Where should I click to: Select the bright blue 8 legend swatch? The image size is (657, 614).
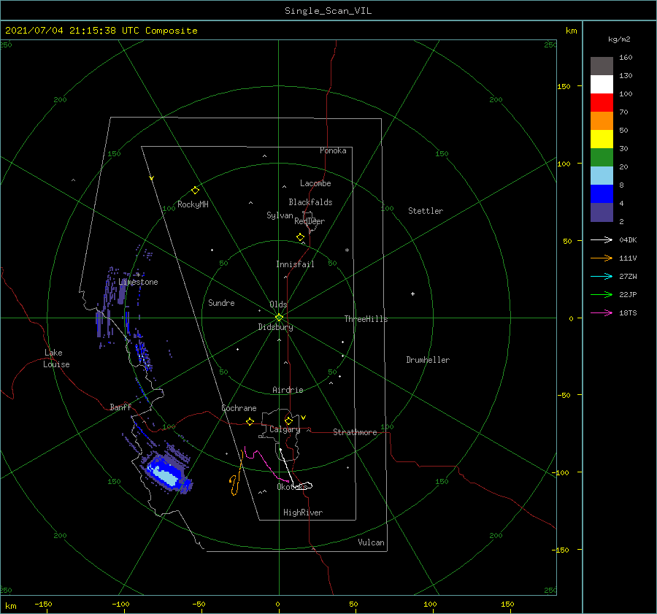(x=602, y=193)
